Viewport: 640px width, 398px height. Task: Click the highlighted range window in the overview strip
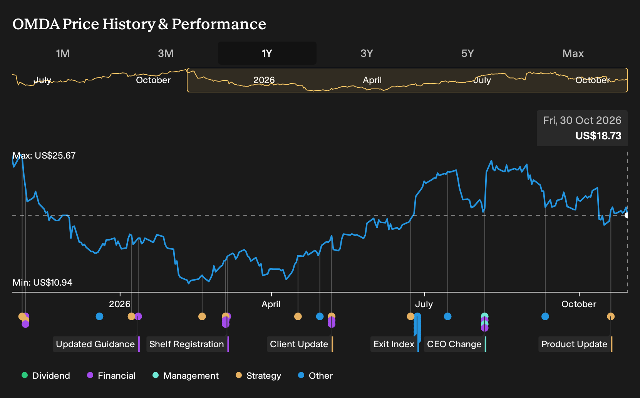pos(407,80)
